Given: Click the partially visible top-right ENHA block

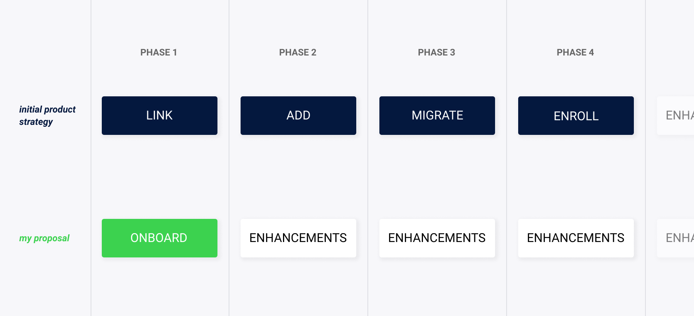Looking at the screenshot, I should pos(675,116).
